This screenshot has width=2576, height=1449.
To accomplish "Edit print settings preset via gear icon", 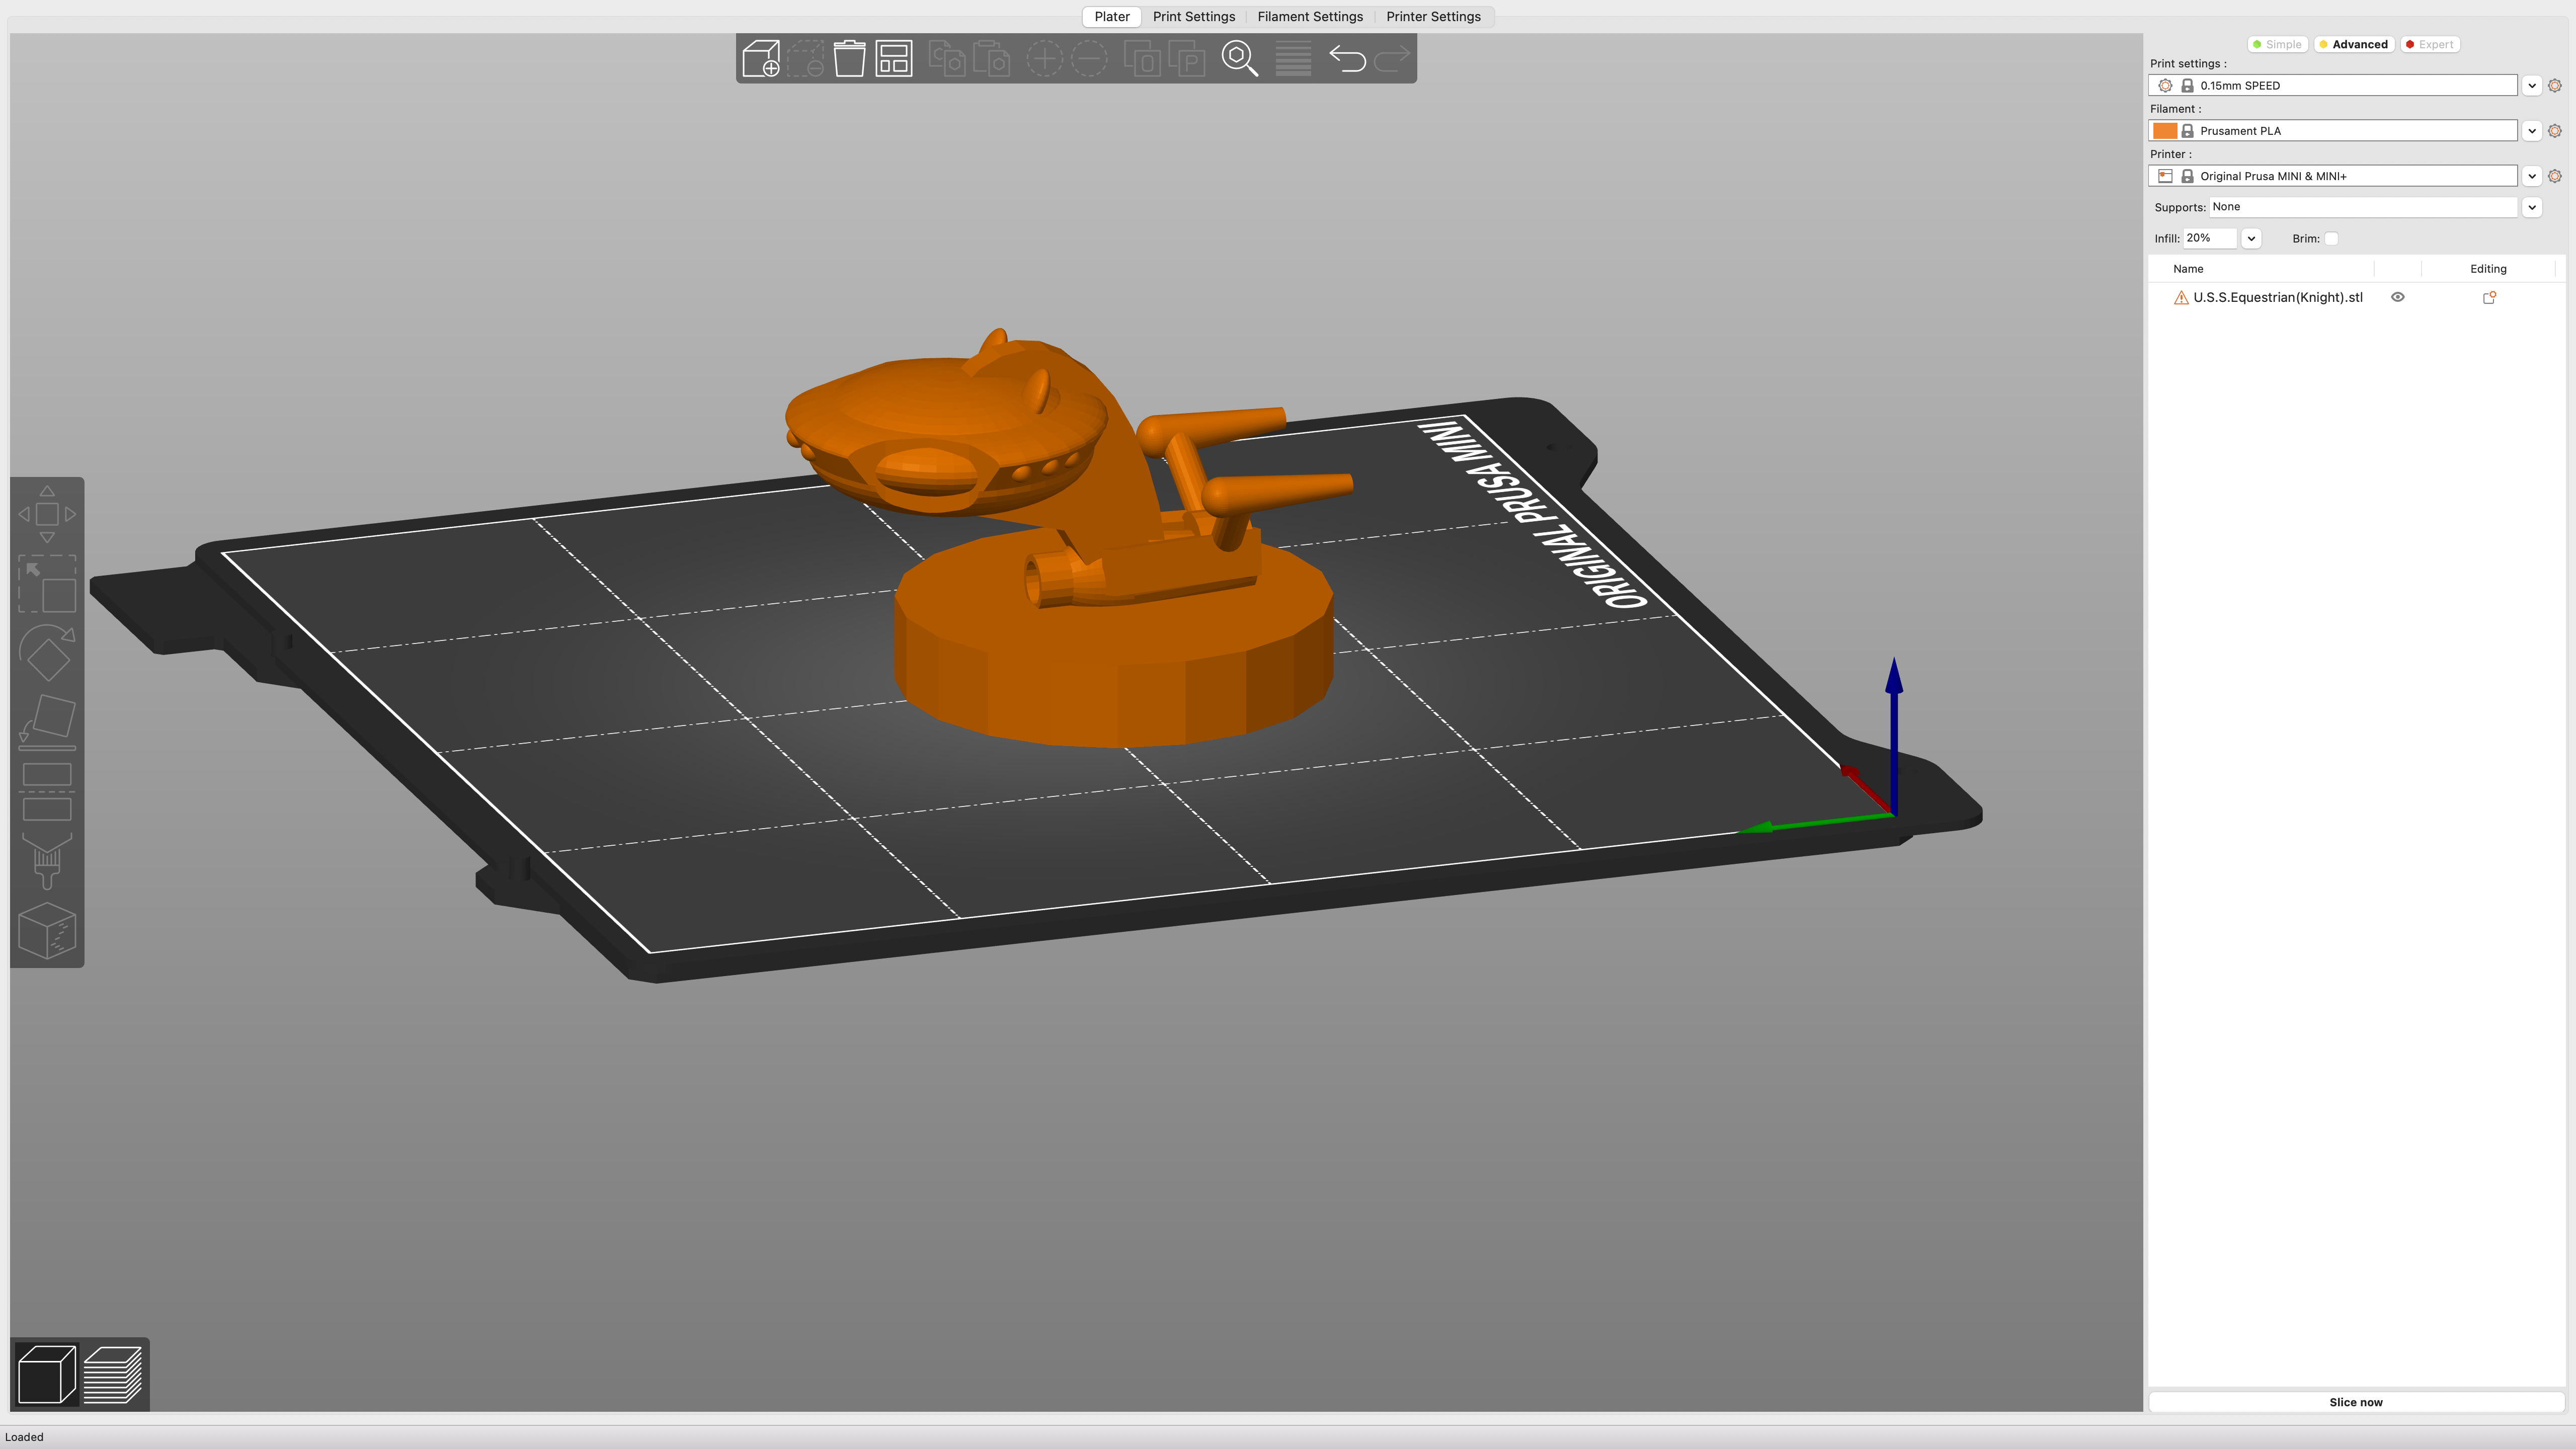I will tap(2555, 86).
